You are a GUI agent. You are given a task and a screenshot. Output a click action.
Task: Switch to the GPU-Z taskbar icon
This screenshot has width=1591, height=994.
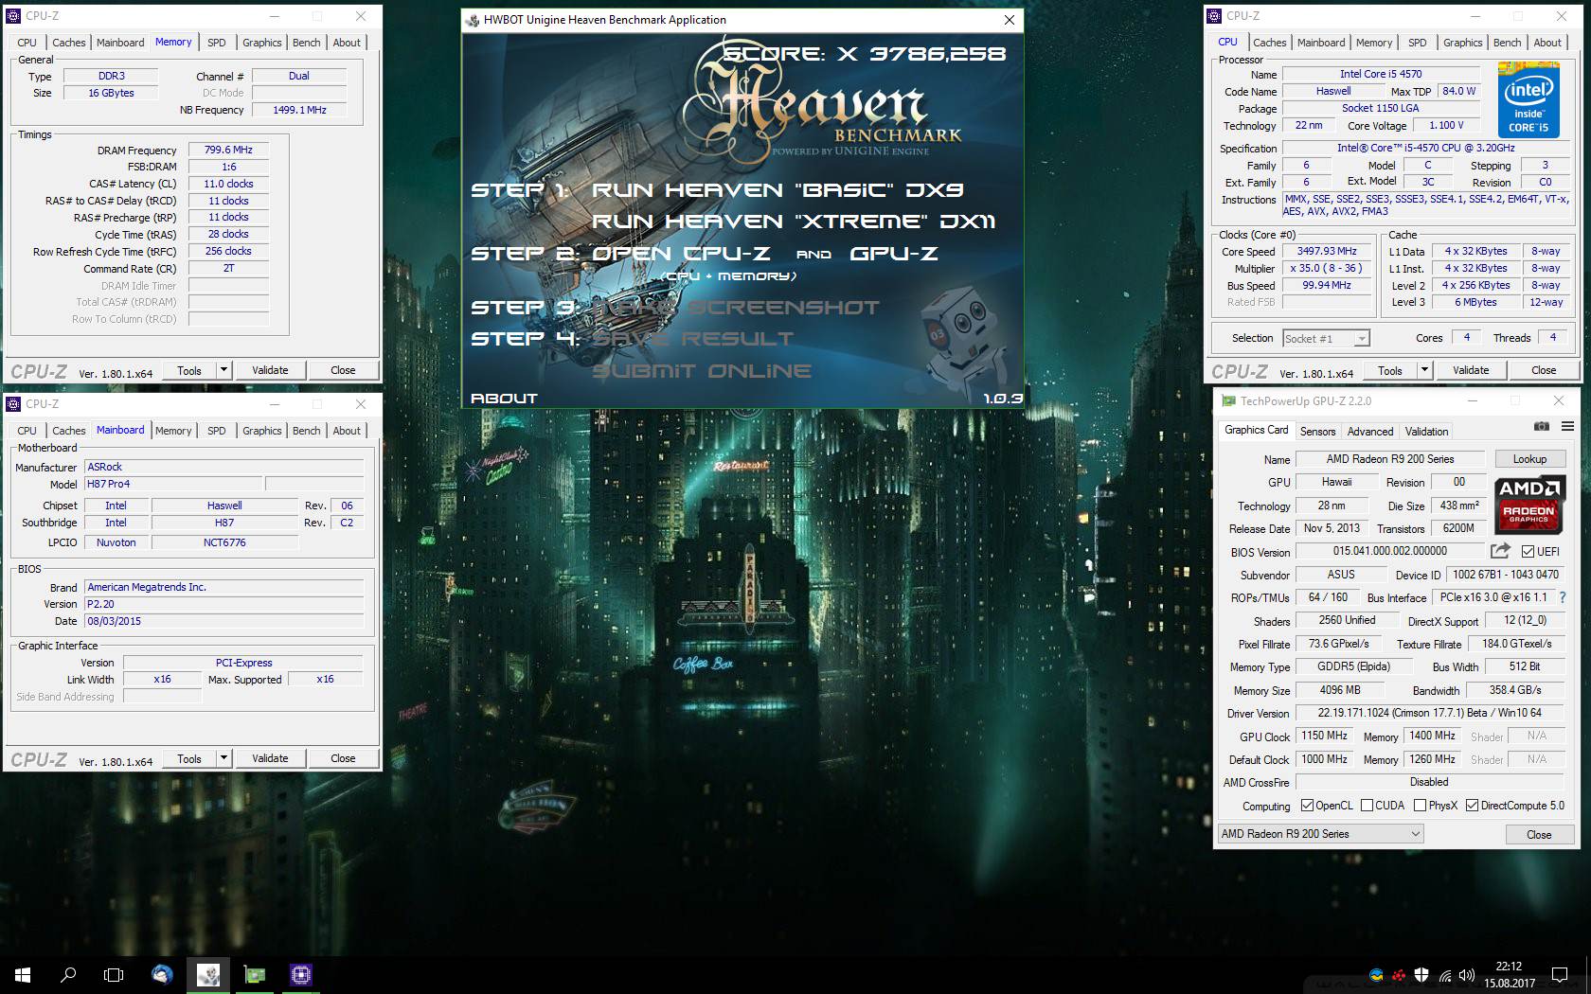pyautogui.click(x=255, y=974)
